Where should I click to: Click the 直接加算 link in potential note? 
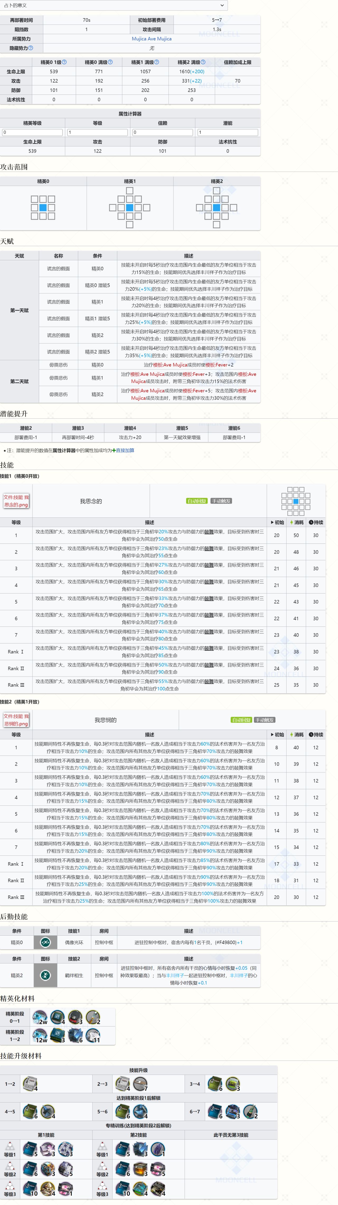[125, 451]
